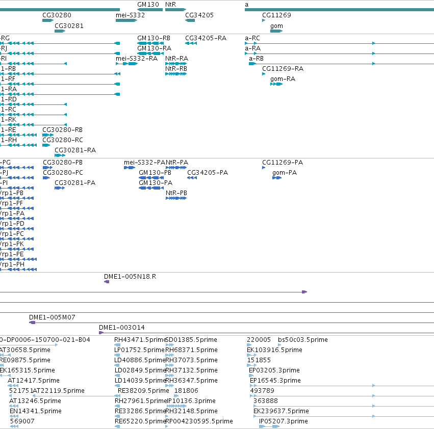Select the CG34205-PA protein
This screenshot has height=429, width=434.
192,178
